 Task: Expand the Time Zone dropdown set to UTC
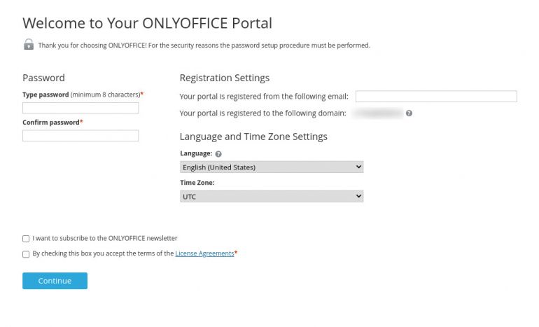coord(271,197)
